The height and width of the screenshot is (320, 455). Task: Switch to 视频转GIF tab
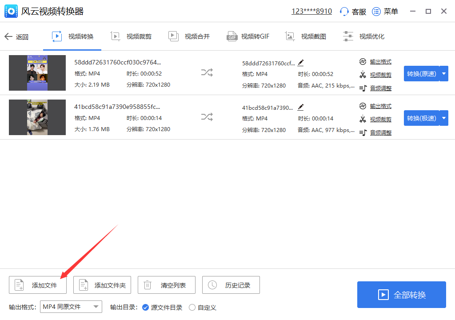pyautogui.click(x=248, y=36)
